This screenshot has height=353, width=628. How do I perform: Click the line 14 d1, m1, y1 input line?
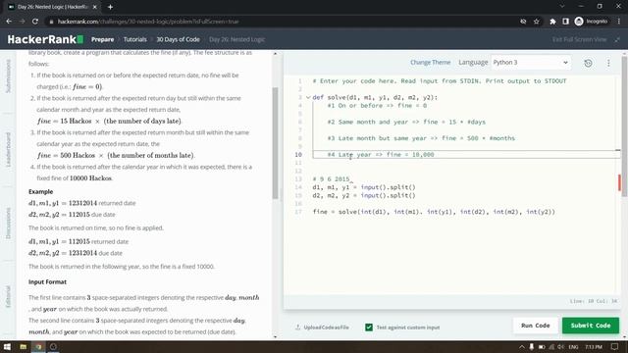tap(364, 187)
